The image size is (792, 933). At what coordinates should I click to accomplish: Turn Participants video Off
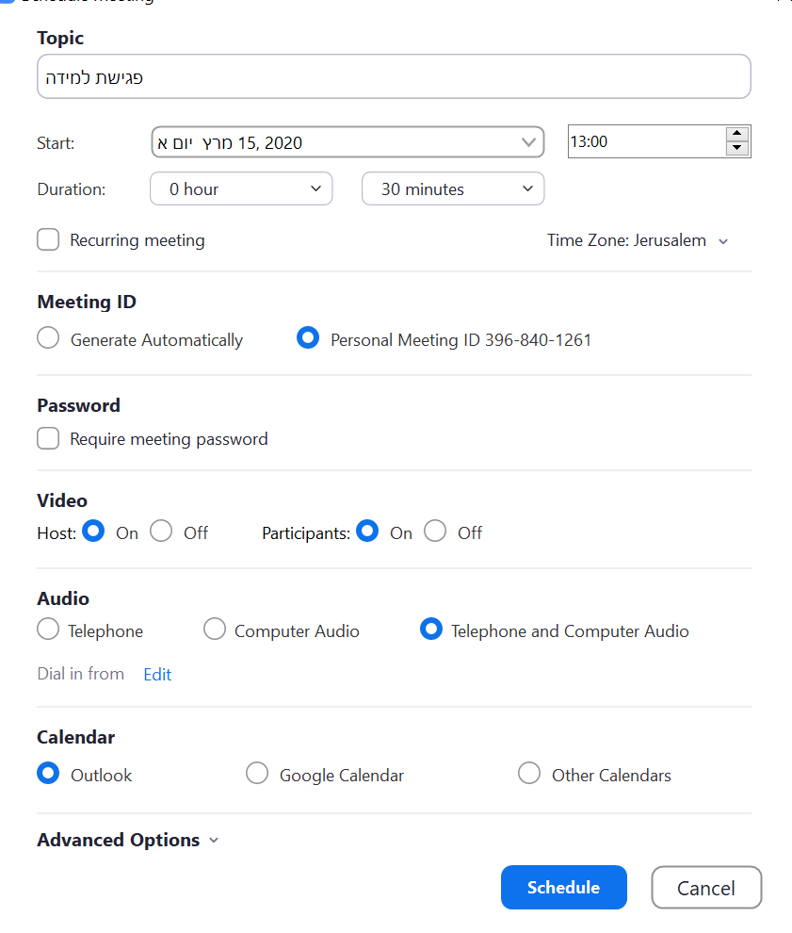(x=435, y=531)
